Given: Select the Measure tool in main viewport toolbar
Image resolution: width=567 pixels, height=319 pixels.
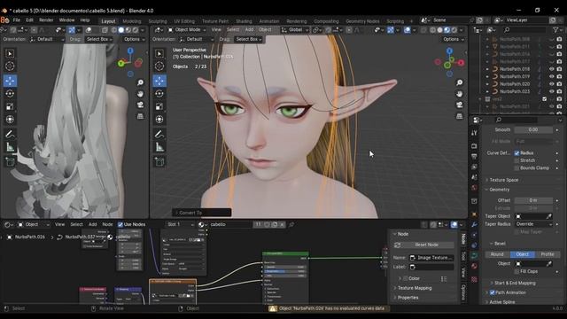Looking at the screenshot, I should point(159,147).
